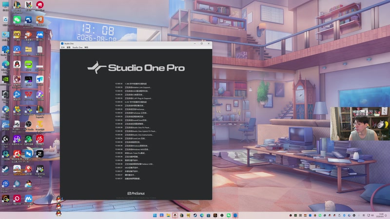Open the first menu (文件) in Studio One
This screenshot has height=219, width=390.
(x=63, y=47)
